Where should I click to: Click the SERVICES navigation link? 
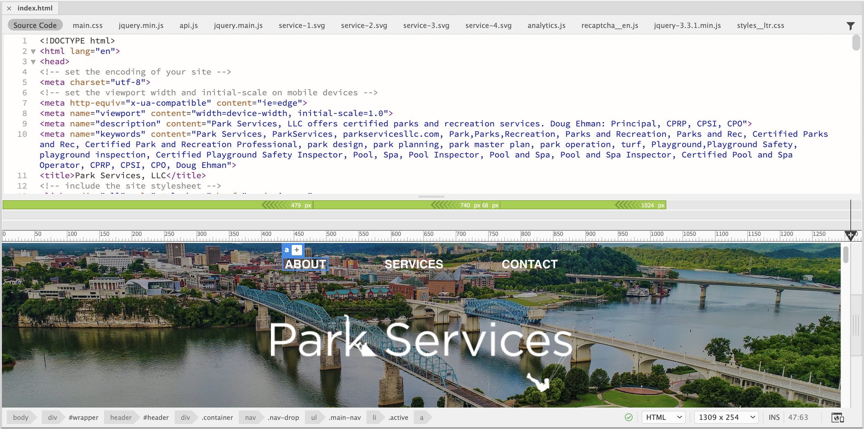414,264
